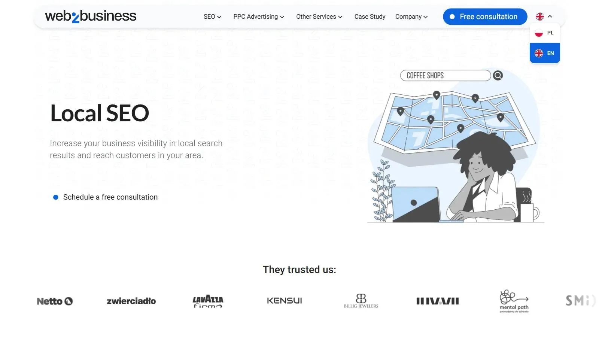Open the Case Study page
Screen dimensions: 599x361
pyautogui.click(x=370, y=17)
